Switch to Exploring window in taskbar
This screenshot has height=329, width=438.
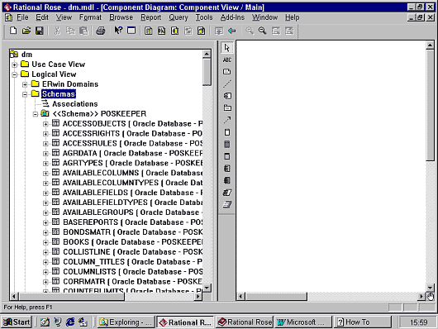[126, 322]
